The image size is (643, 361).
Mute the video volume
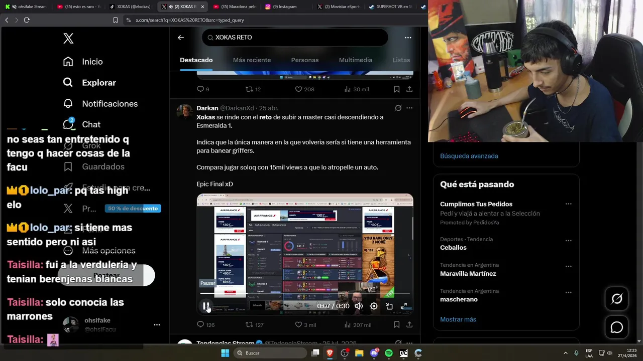click(x=359, y=306)
